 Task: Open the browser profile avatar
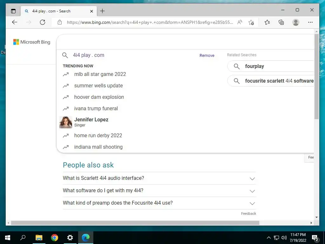pyautogui.click(x=296, y=22)
